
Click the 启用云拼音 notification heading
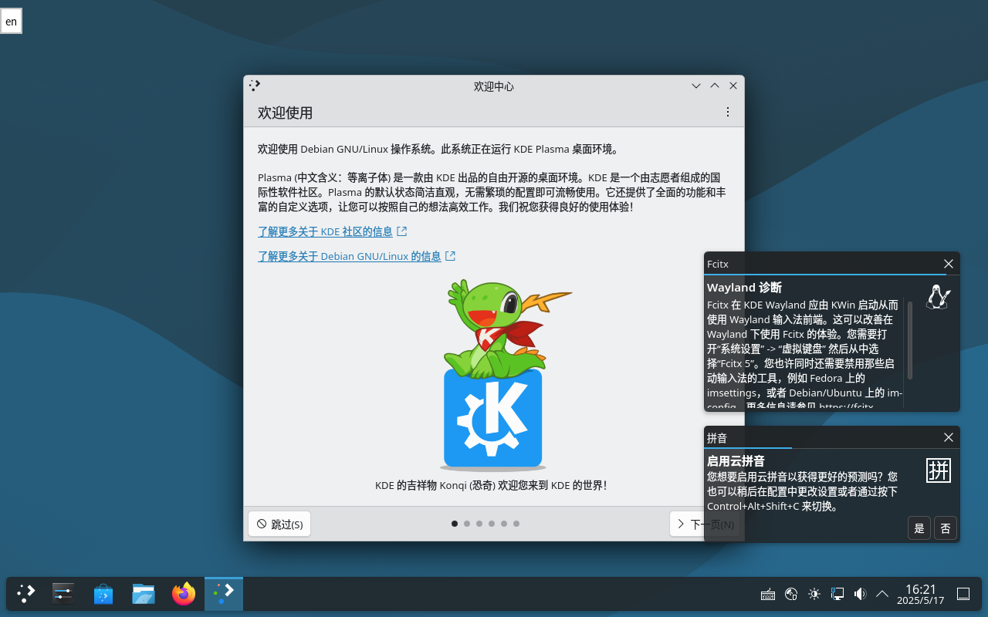coord(736,461)
